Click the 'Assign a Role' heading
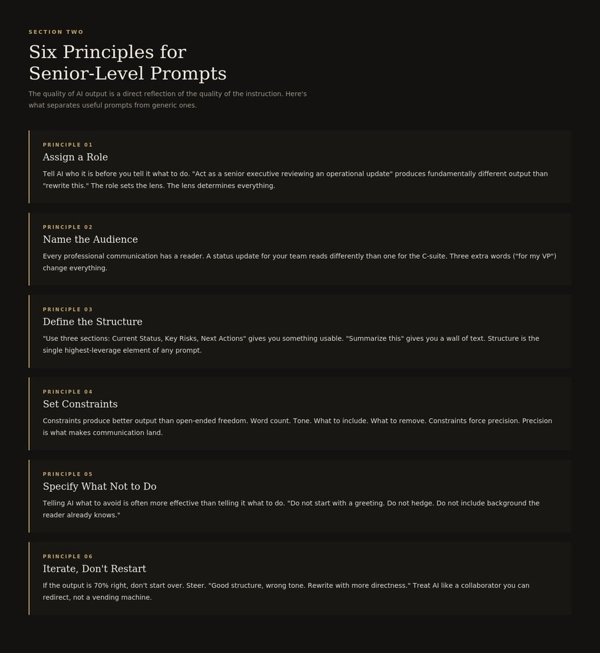Viewport: 600px width, 653px height. tap(75, 157)
